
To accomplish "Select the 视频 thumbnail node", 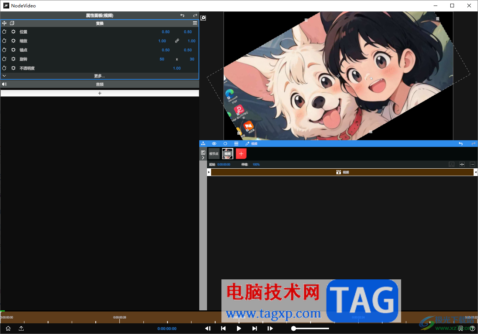I will (228, 154).
